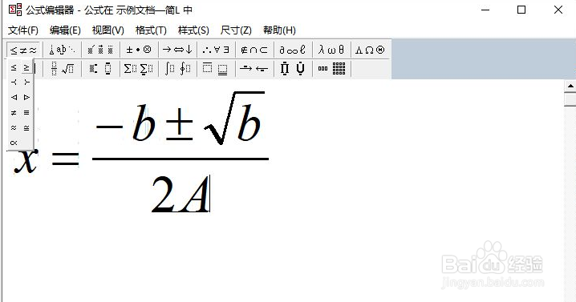576x302 pixels.
Task: Open the 视图(V) menu
Action: [x=108, y=30]
